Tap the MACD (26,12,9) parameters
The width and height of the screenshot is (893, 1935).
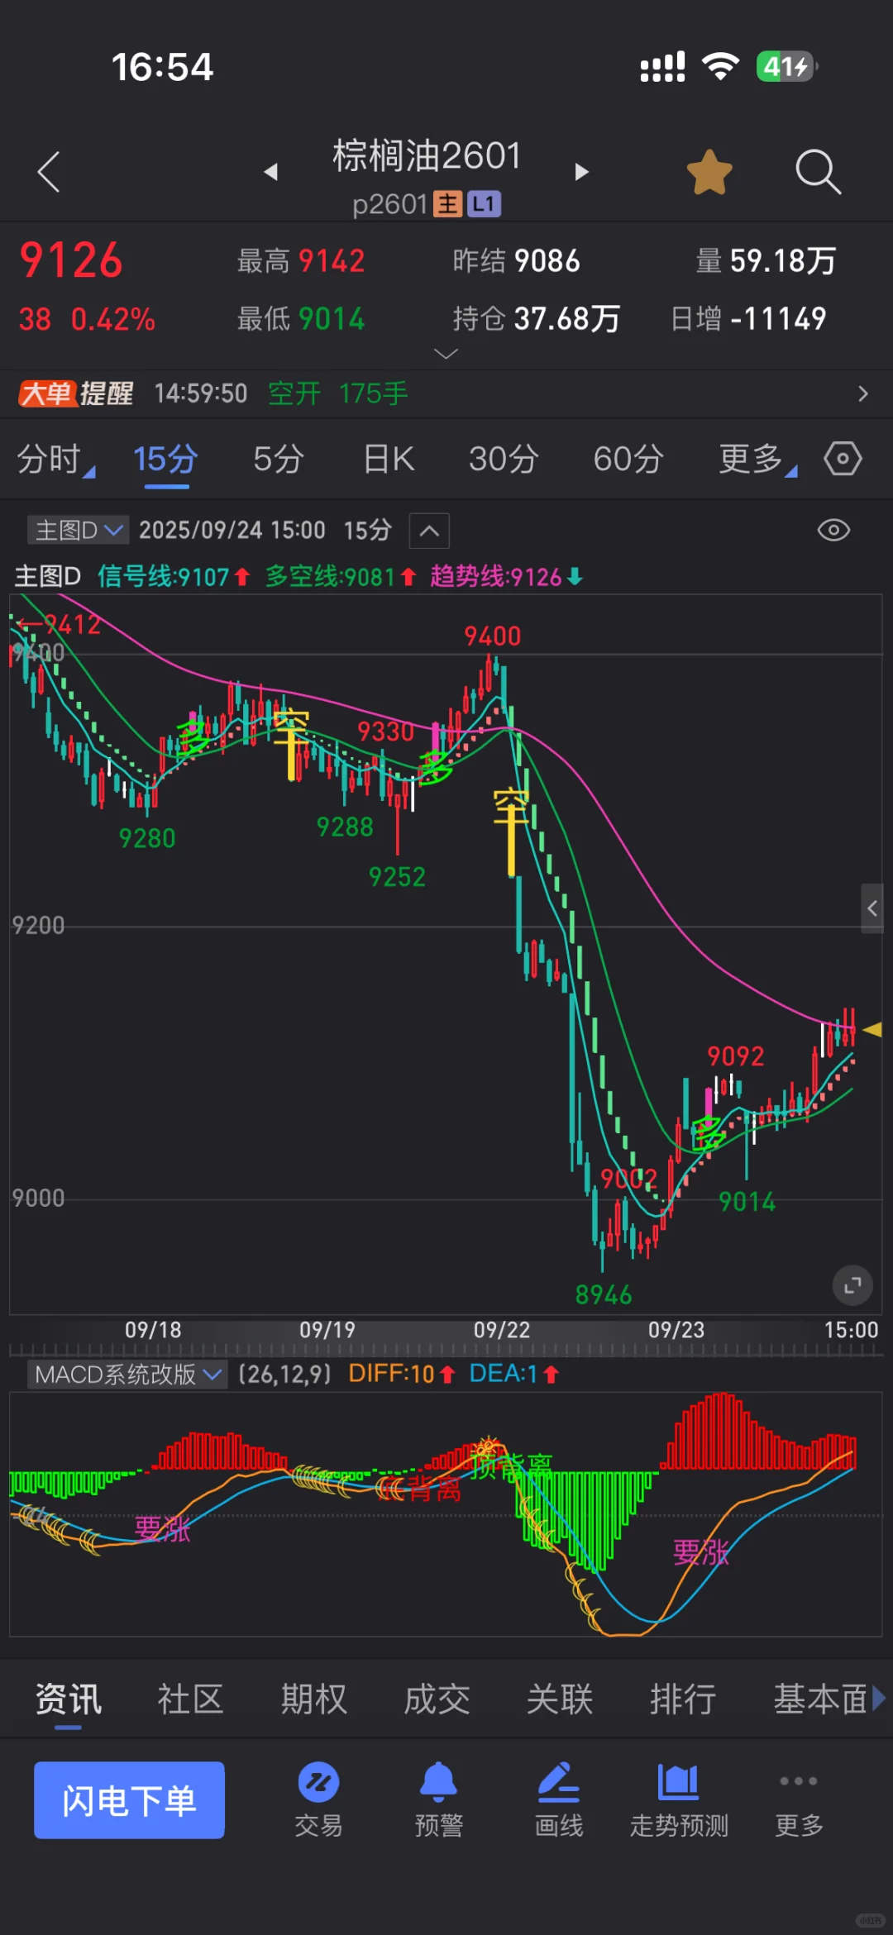point(284,1374)
